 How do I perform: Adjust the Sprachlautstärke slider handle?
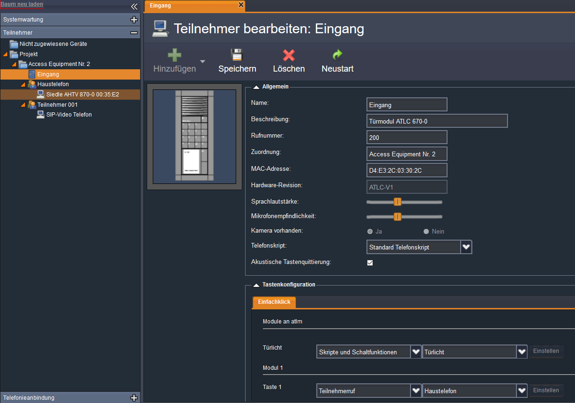pos(397,202)
